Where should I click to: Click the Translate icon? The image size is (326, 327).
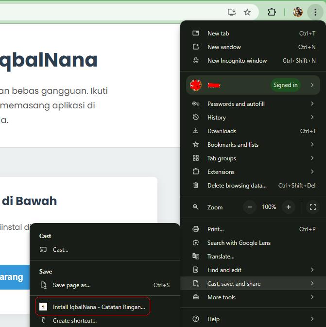pos(196,256)
